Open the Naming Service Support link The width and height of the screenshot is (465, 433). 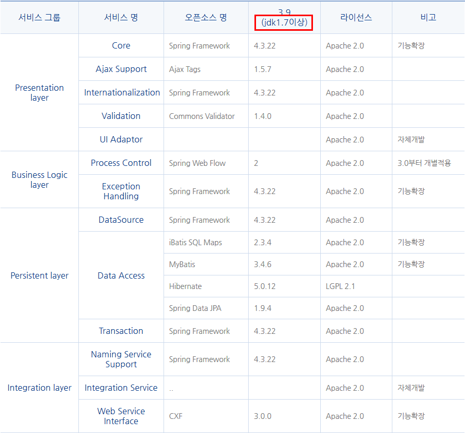pos(121,359)
